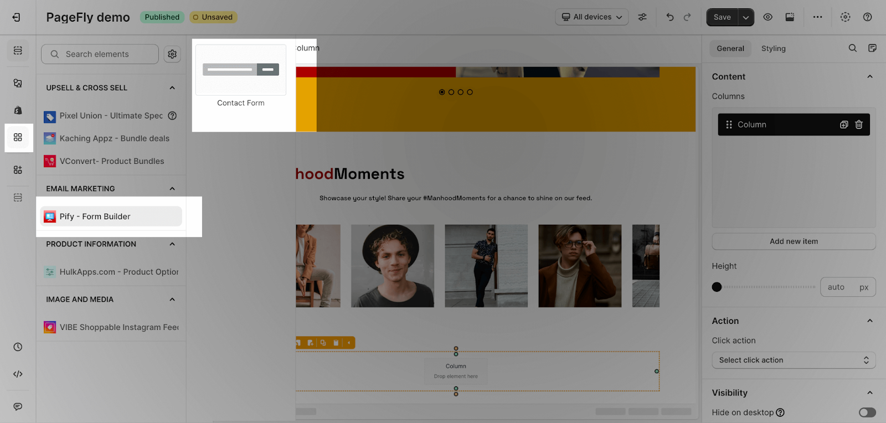Open the code editor icon in sidebar
Image resolution: width=886 pixels, height=423 pixels.
(x=18, y=374)
